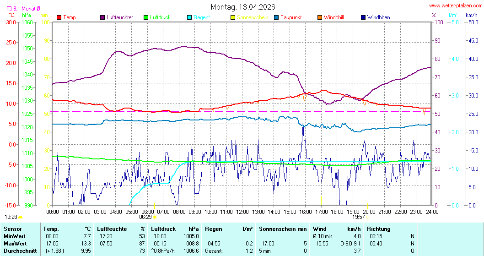This screenshot has width=484, height=256.
Task: Click the red Temp. legend square
Action: (59, 17)
